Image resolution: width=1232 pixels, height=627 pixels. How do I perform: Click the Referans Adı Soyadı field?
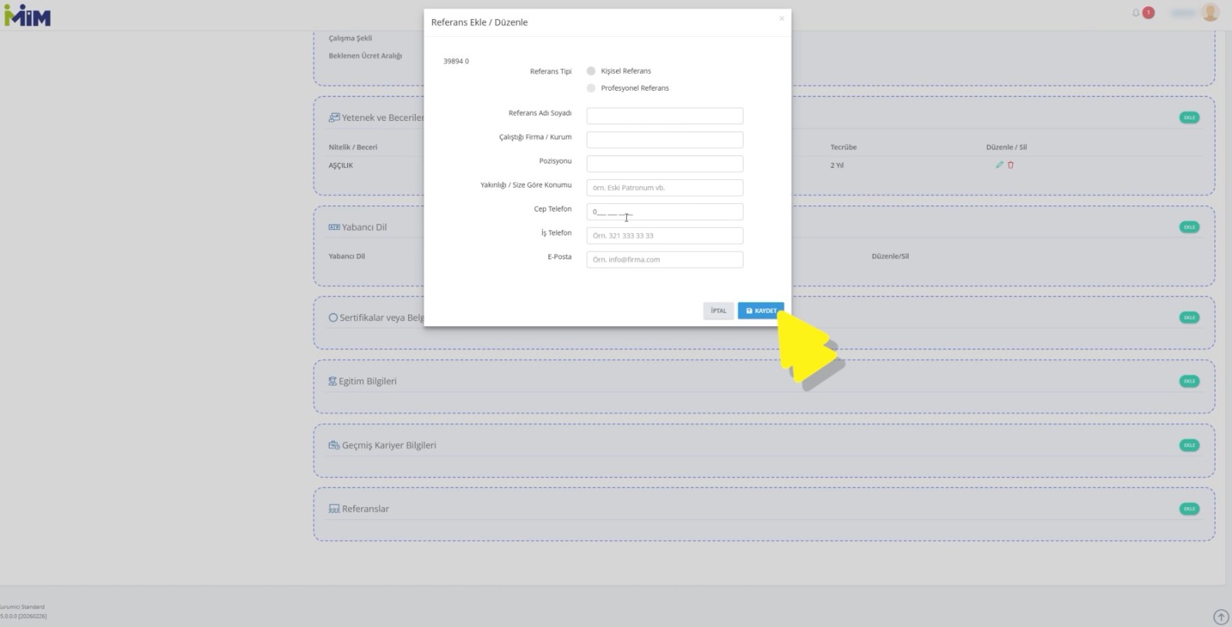[665, 116]
